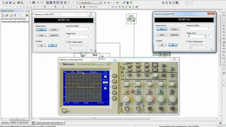Image resolution: width=226 pixels, height=127 pixels.
Task: Click the Zoom out magnifier icon
Action: [x=166, y=2]
